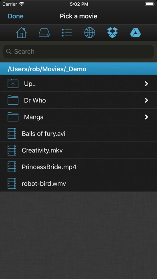157x279 pixels.
Task: Pick "Creativity.mkv"
Action: 42,150
